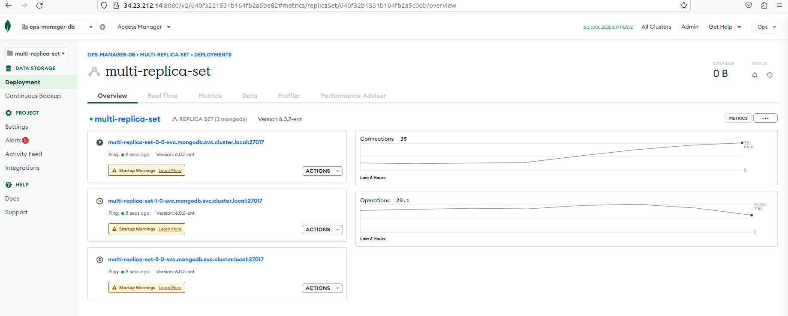Click secondary S badge for replica-set-2
The height and width of the screenshot is (316, 788).
click(x=100, y=260)
